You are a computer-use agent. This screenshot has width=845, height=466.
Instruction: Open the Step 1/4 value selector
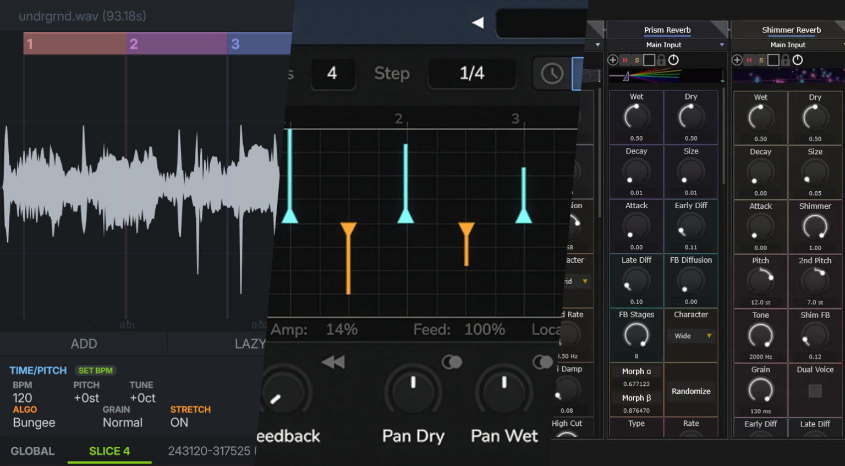(471, 73)
